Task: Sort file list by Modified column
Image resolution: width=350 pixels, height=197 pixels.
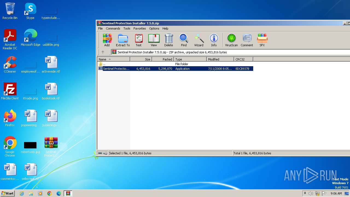Action: [x=220, y=59]
